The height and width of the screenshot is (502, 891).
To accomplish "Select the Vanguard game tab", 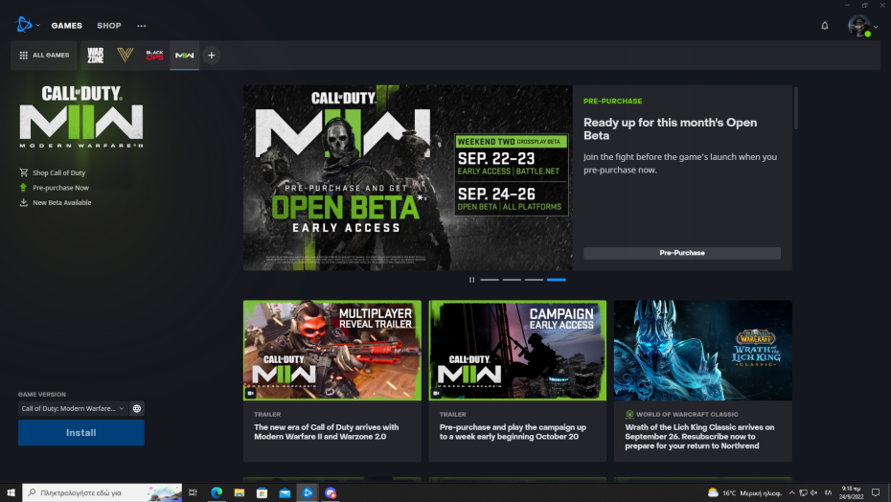I will click(x=125, y=56).
